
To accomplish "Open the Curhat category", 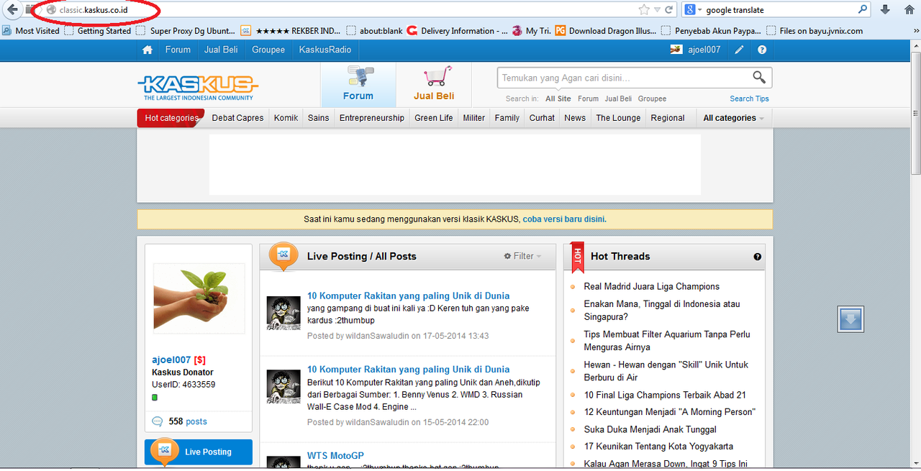I will pos(542,118).
